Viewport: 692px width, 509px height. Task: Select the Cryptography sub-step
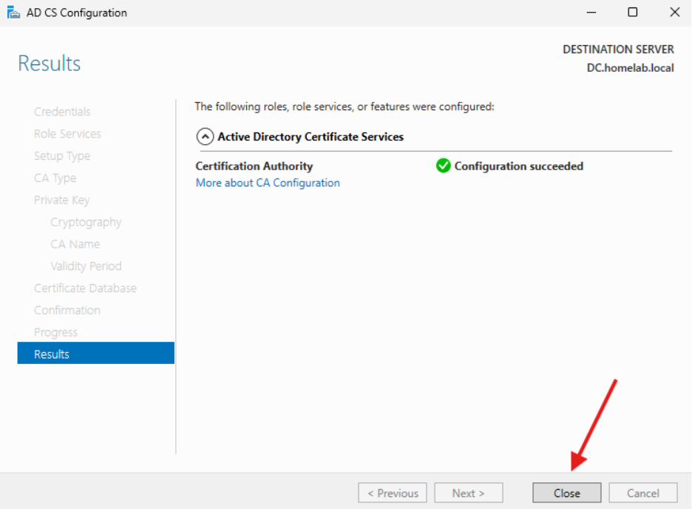[x=86, y=222]
